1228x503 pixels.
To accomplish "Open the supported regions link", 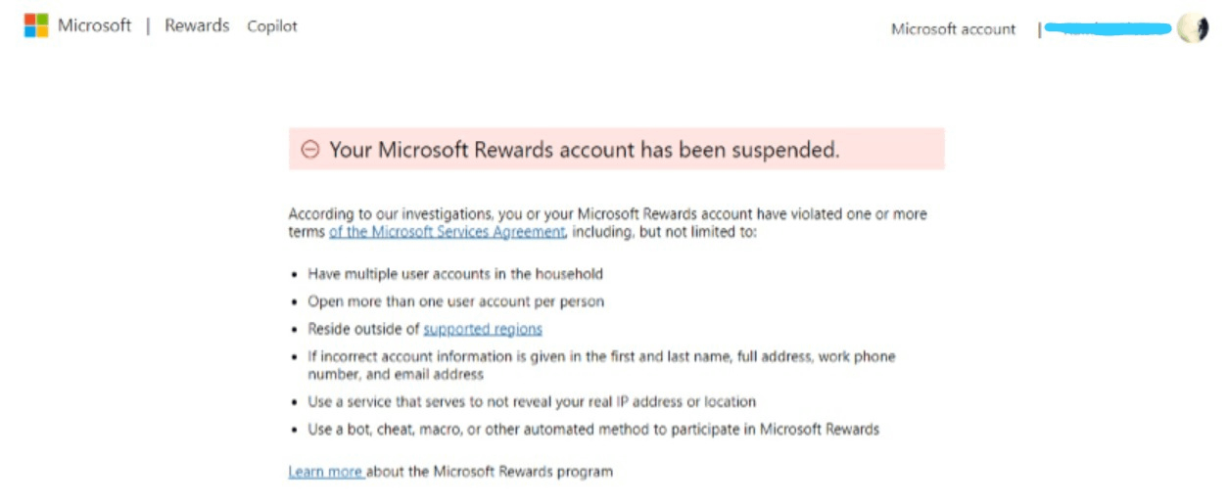I will pos(483,329).
